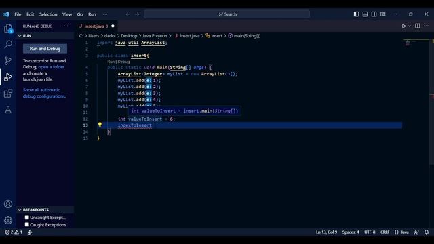Enable Uncaught Exceptions breakpoint checkbox

pos(27,218)
